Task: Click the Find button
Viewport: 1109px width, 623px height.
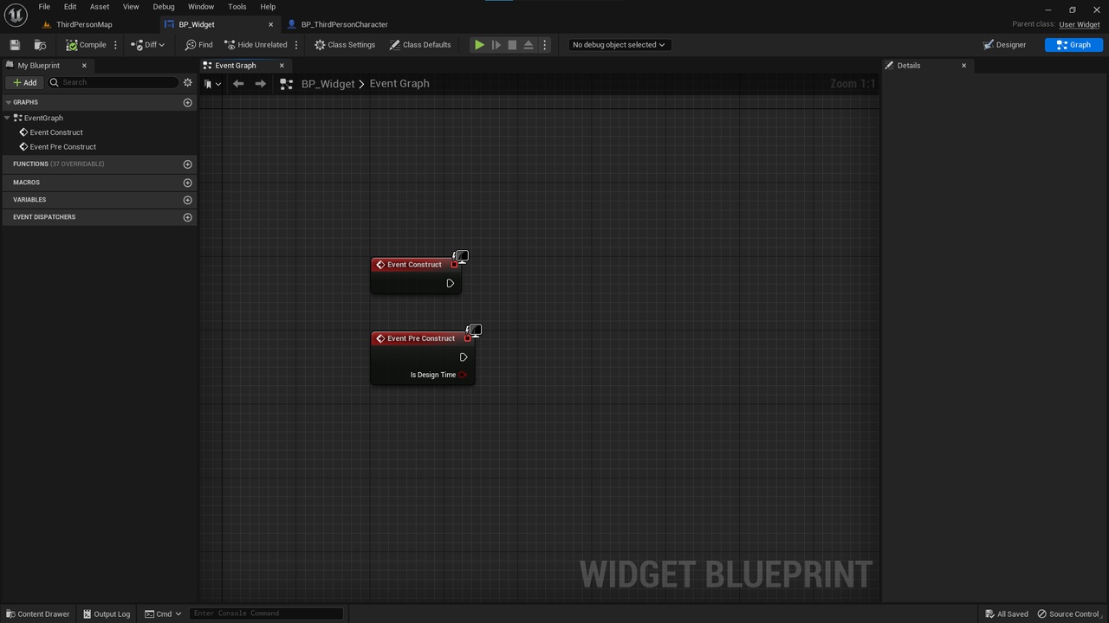Action: click(x=198, y=45)
